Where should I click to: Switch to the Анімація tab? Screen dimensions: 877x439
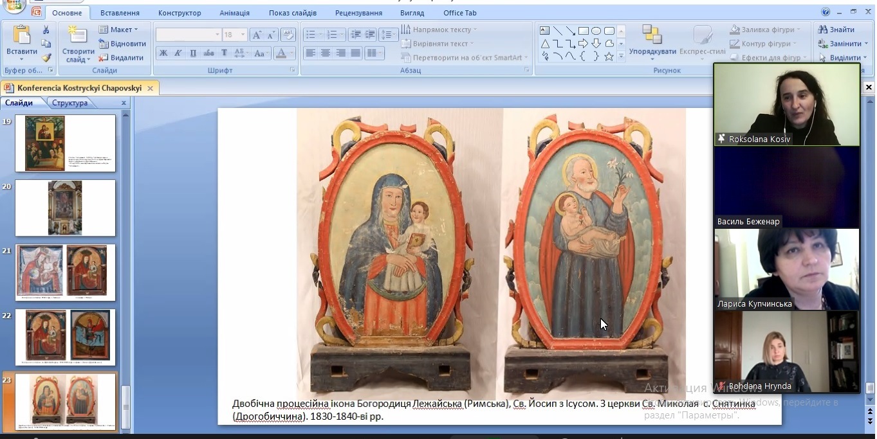[234, 13]
